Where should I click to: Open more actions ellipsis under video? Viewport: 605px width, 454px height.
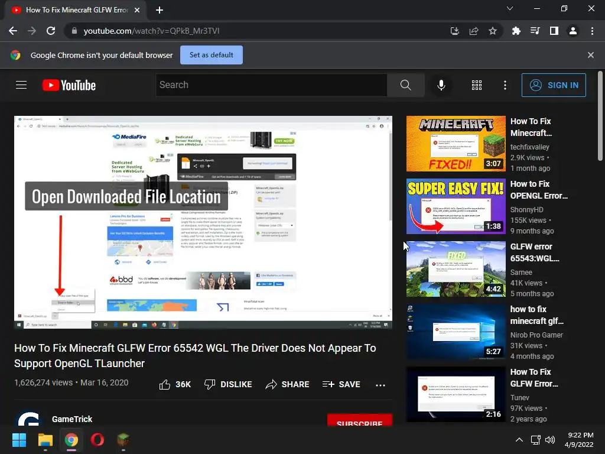pos(380,385)
